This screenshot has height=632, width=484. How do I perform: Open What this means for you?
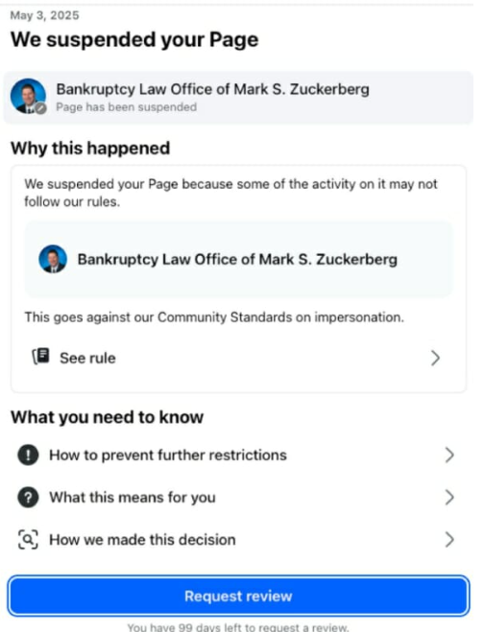(238, 498)
